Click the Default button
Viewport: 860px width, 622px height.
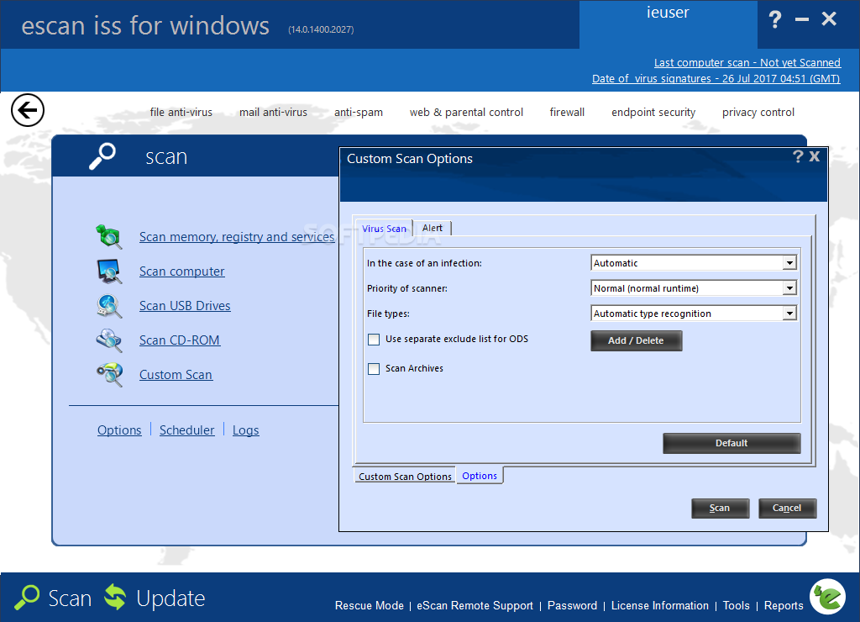coord(732,443)
